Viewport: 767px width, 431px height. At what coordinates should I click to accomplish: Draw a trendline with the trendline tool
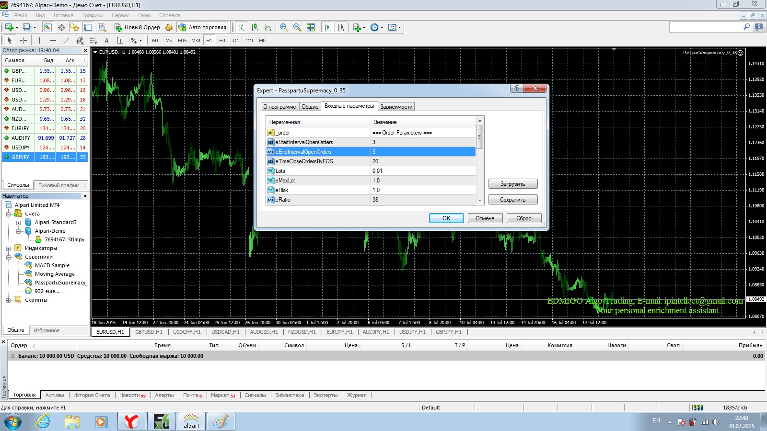[x=66, y=40]
